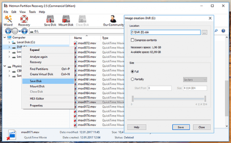Click mov0174.mov file icon
The width and height of the screenshot is (231, 143).
[x=75, y=116]
